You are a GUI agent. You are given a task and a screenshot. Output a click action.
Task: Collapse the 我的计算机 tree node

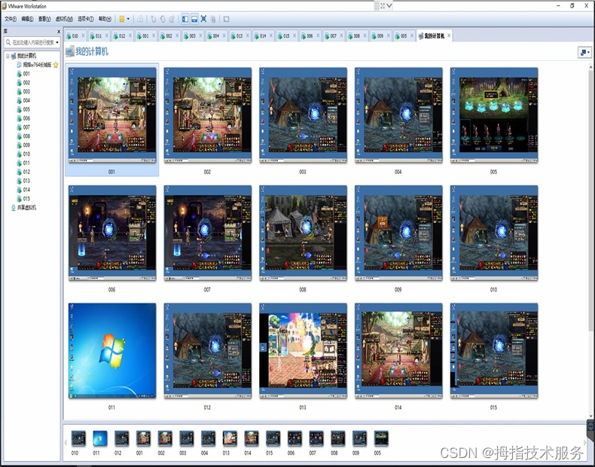tap(8, 56)
